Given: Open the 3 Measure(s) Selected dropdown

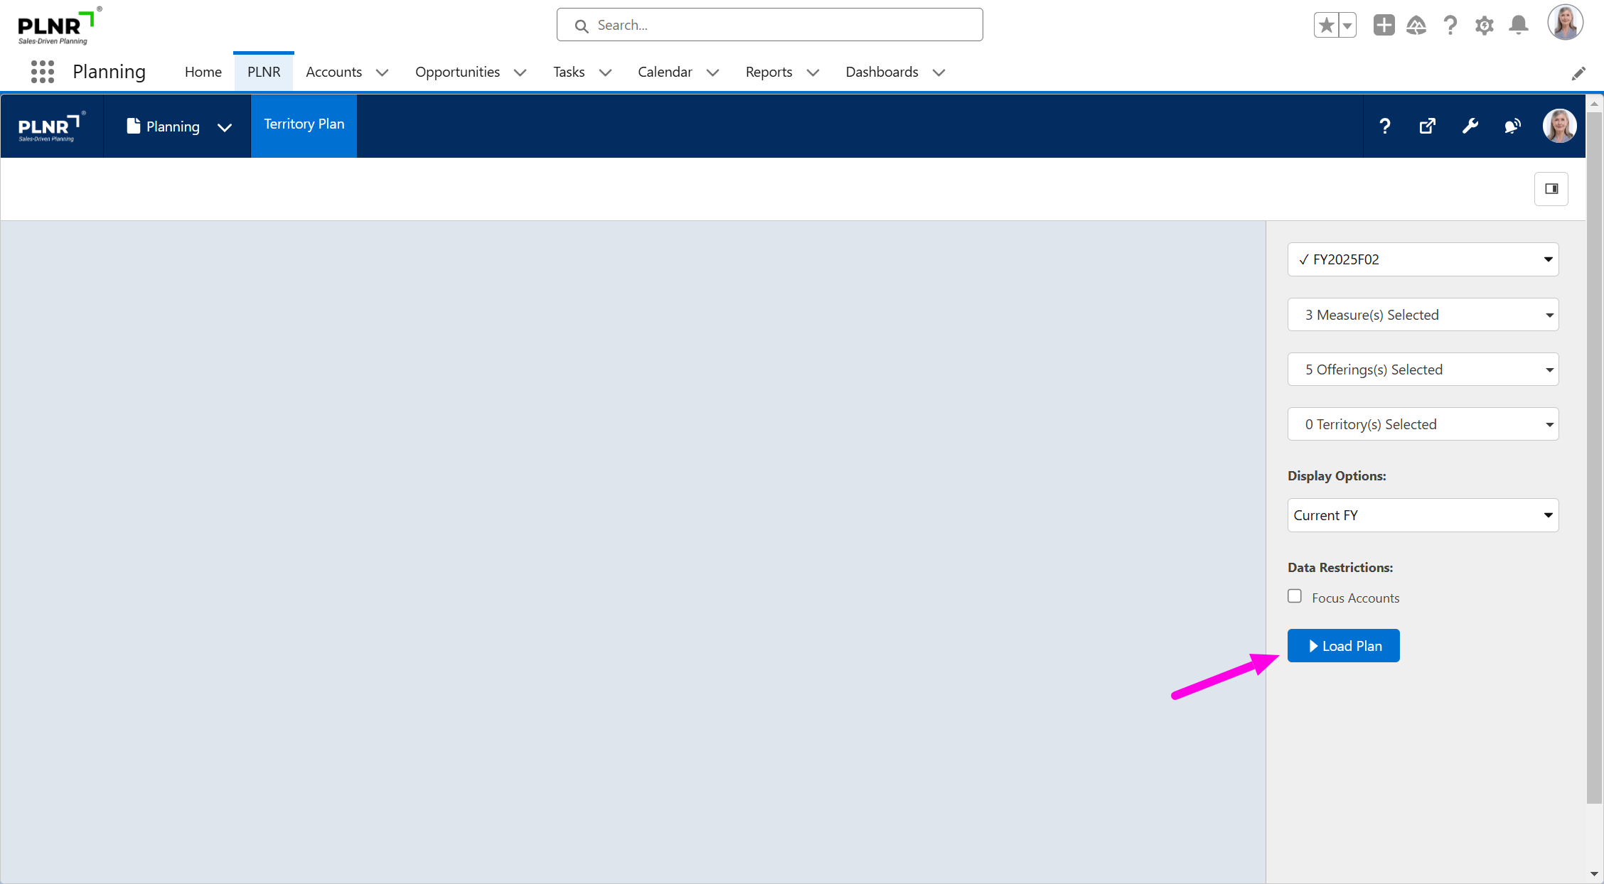Looking at the screenshot, I should [1423, 315].
